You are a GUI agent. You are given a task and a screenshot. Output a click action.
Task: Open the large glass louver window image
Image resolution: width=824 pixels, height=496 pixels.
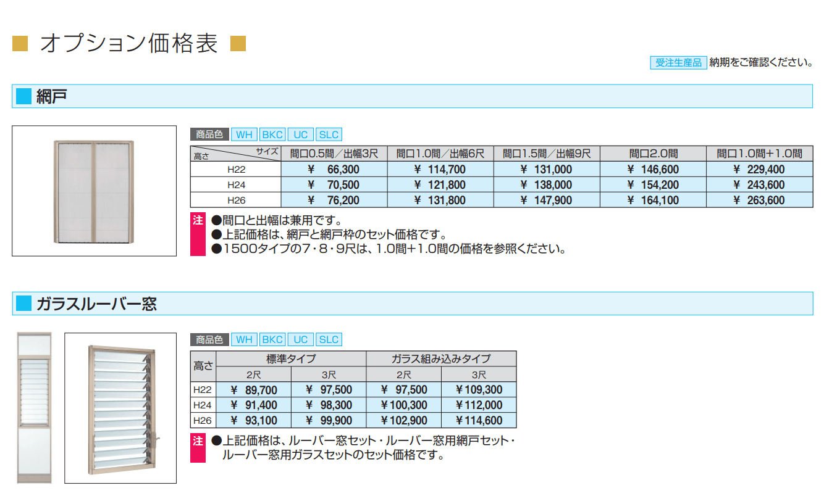pos(120,408)
